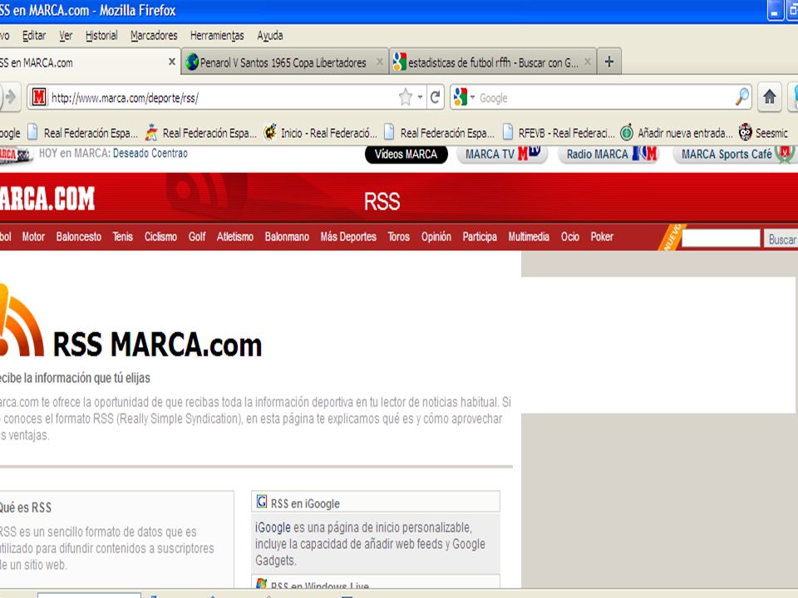Image resolution: width=798 pixels, height=598 pixels.
Task: Open a new tab with plus button
Action: click(x=609, y=62)
